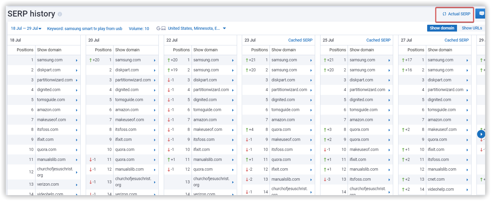This screenshot has width=491, height=201.
Task: Select churchofjesuschrist.org in the 18 Jul column
Action: coord(55,172)
